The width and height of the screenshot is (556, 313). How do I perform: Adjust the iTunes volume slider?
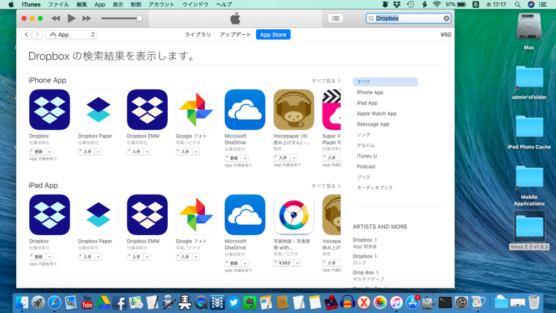point(122,18)
